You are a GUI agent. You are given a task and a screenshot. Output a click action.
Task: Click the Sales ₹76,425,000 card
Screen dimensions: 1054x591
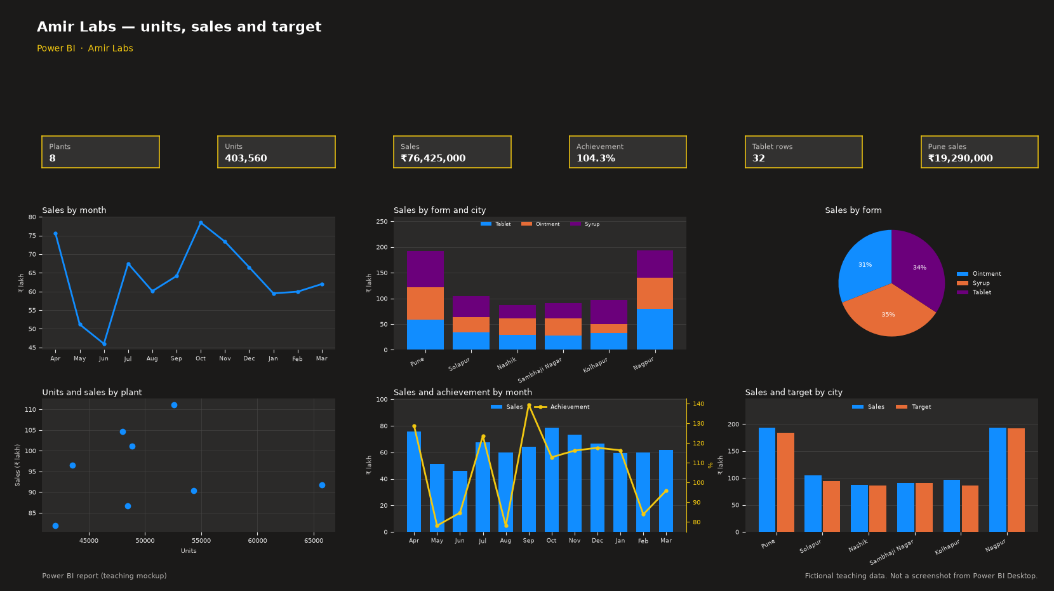point(452,152)
